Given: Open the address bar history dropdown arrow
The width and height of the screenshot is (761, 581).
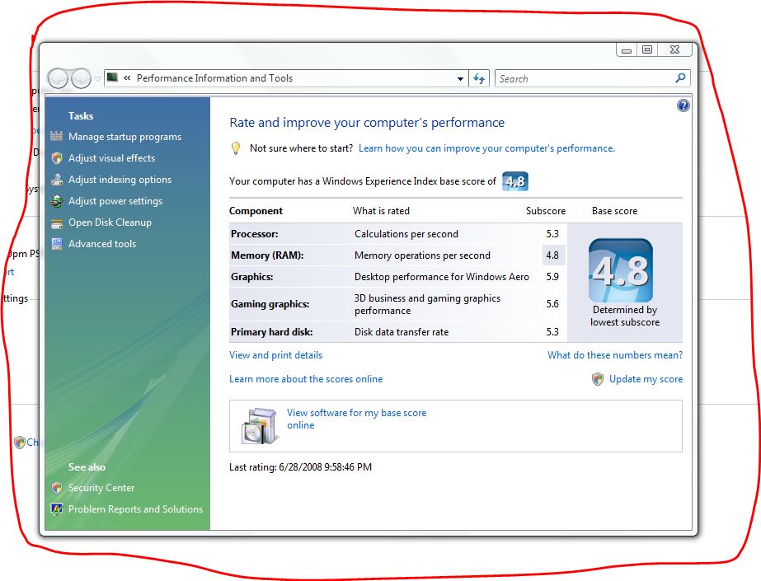Looking at the screenshot, I should (x=460, y=78).
